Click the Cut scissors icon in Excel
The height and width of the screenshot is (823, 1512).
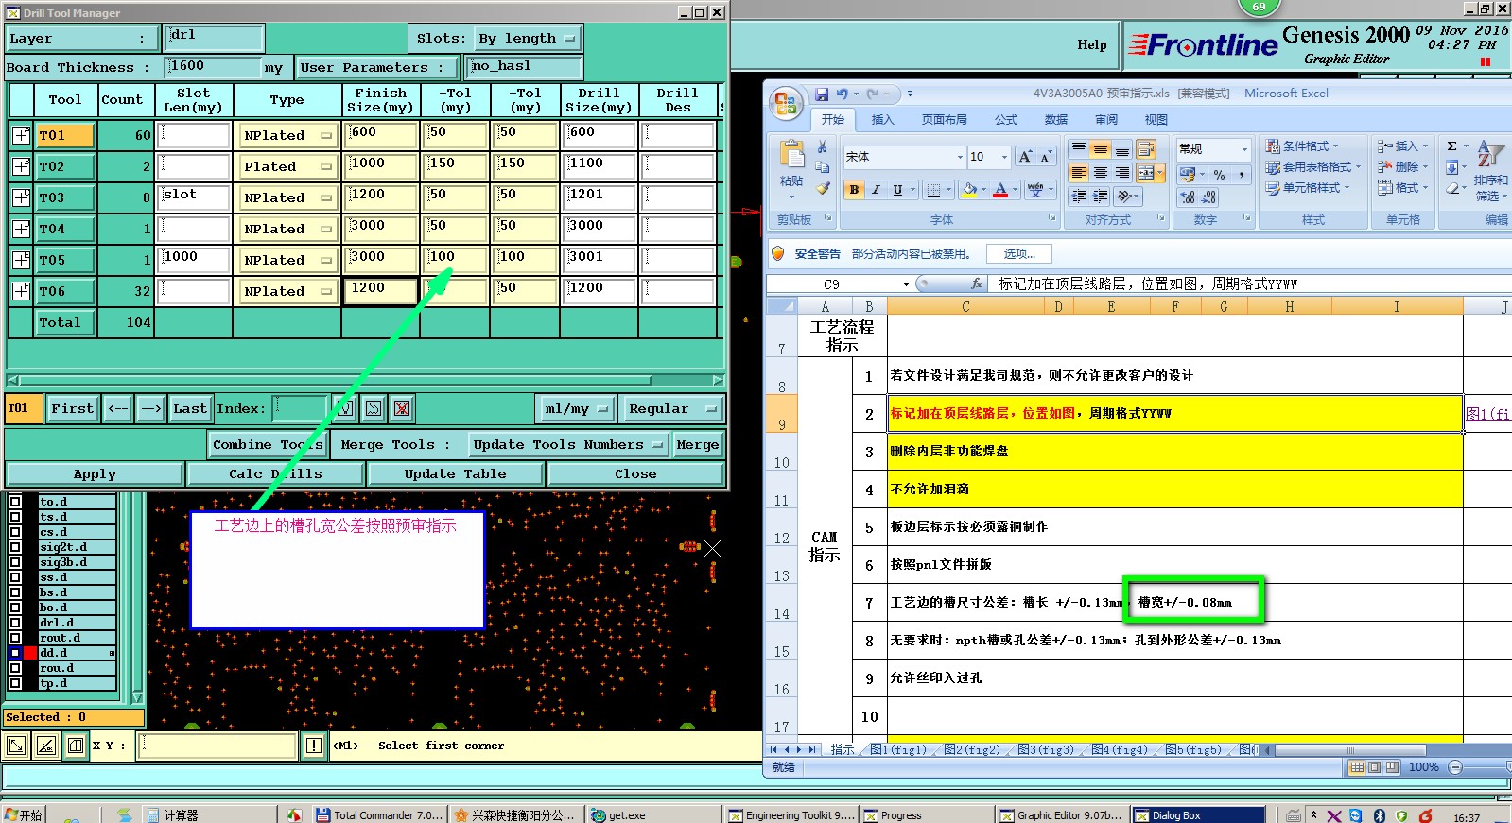pyautogui.click(x=823, y=146)
